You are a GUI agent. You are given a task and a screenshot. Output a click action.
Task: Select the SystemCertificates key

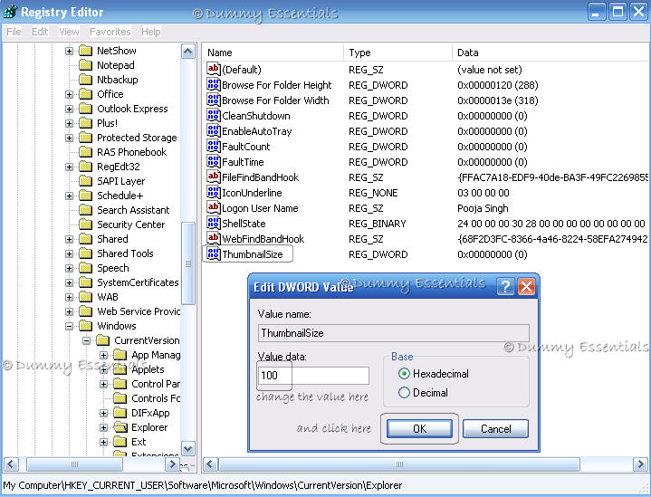point(138,282)
